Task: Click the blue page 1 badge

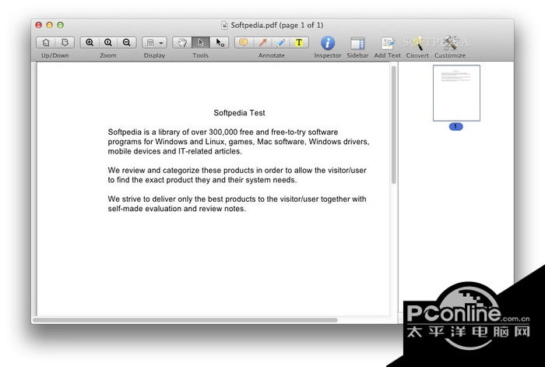Action: (x=455, y=126)
